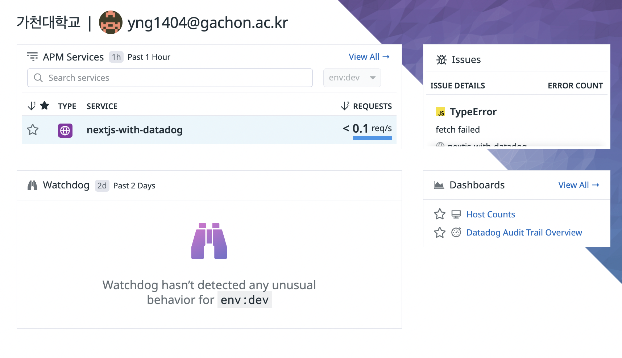Click the Issues bug icon
This screenshot has height=358, width=622.
tap(441, 59)
